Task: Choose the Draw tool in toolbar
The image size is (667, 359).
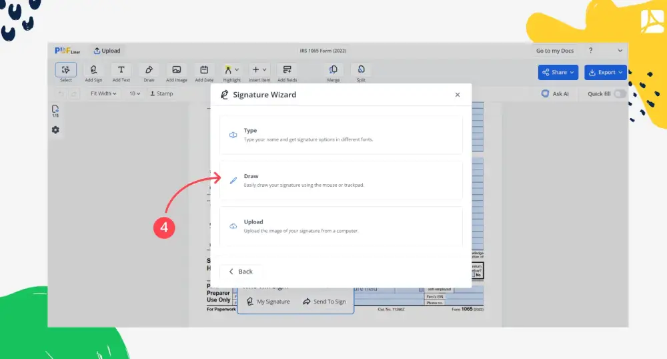Action: tap(149, 71)
